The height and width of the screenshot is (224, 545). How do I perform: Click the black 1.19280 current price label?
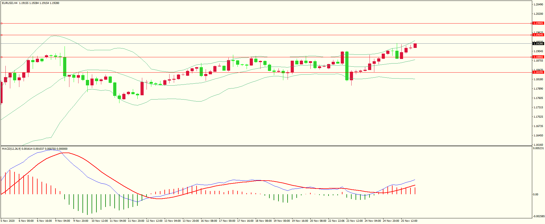click(x=538, y=44)
